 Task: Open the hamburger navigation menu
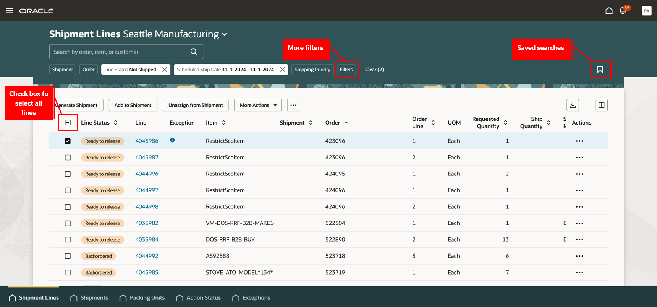click(x=10, y=11)
